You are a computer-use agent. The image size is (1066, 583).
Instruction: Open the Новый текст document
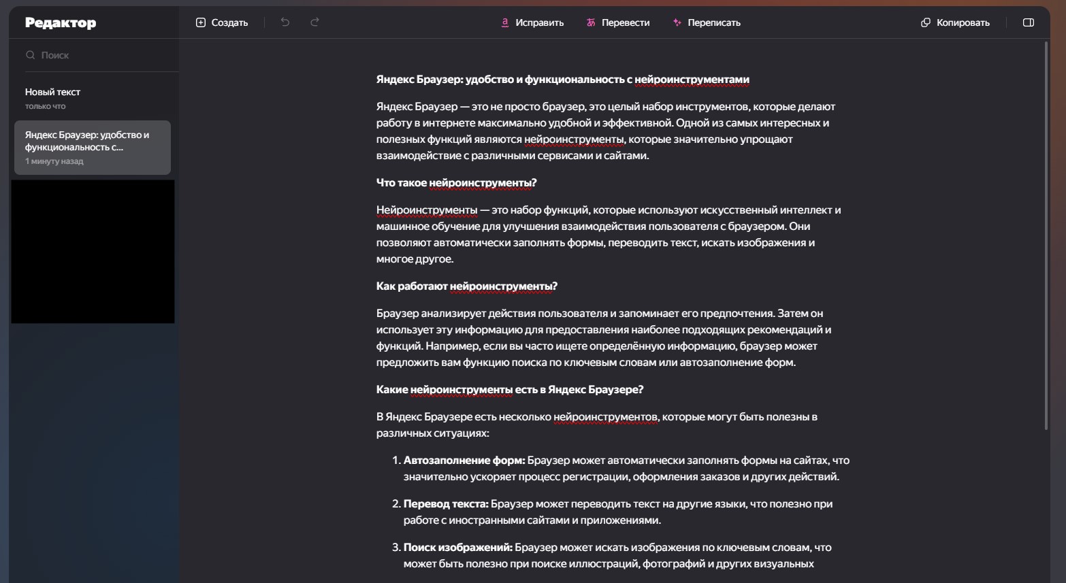pyautogui.click(x=93, y=98)
